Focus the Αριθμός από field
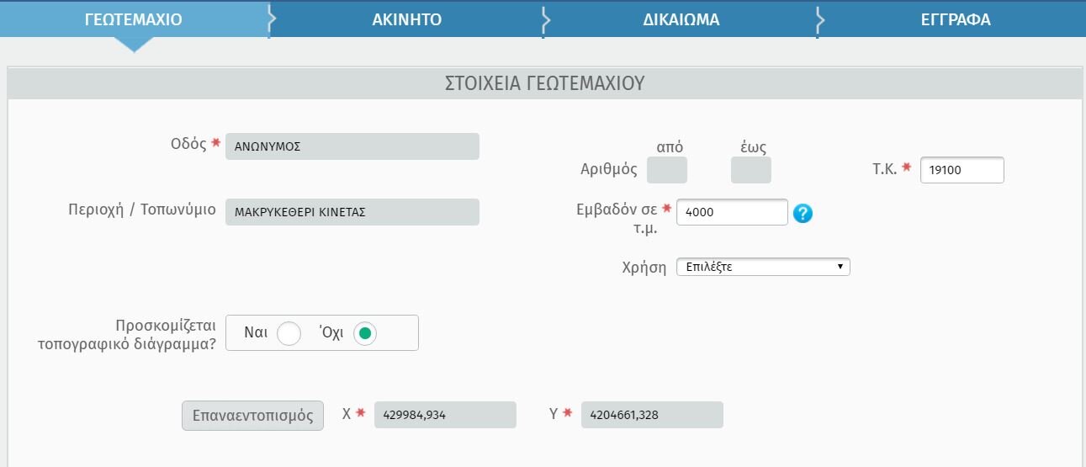 (x=667, y=171)
